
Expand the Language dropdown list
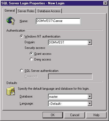[x=90, y=103]
